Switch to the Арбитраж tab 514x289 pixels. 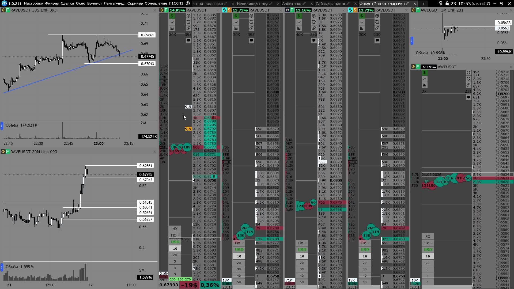click(291, 3)
